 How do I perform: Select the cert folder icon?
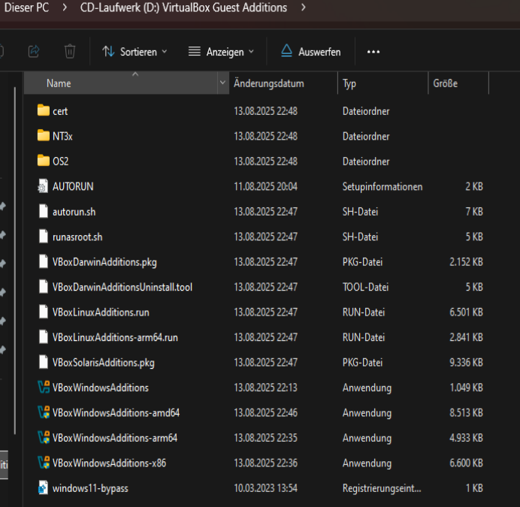pos(43,111)
